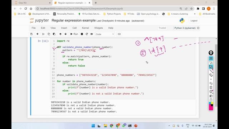Open the View menu
Viewport: 229px width, 129px height.
coord(53,28)
